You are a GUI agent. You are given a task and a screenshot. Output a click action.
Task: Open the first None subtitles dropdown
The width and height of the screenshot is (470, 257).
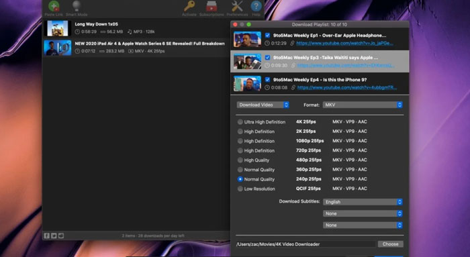[363, 213]
